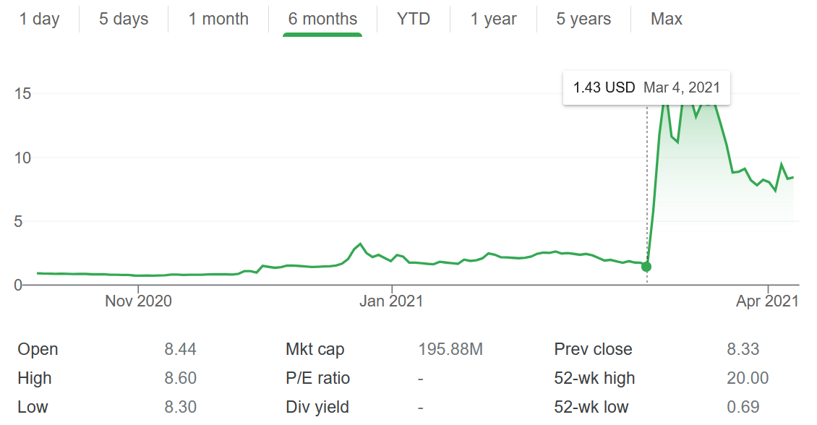The height and width of the screenshot is (425, 817).
Task: Click the Div yield label
Action: [x=317, y=407]
